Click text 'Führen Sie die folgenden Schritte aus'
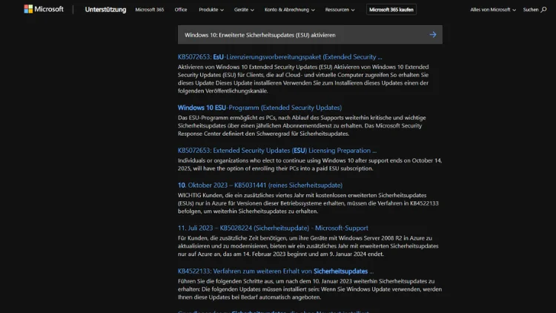The height and width of the screenshot is (313, 556). [x=227, y=281]
